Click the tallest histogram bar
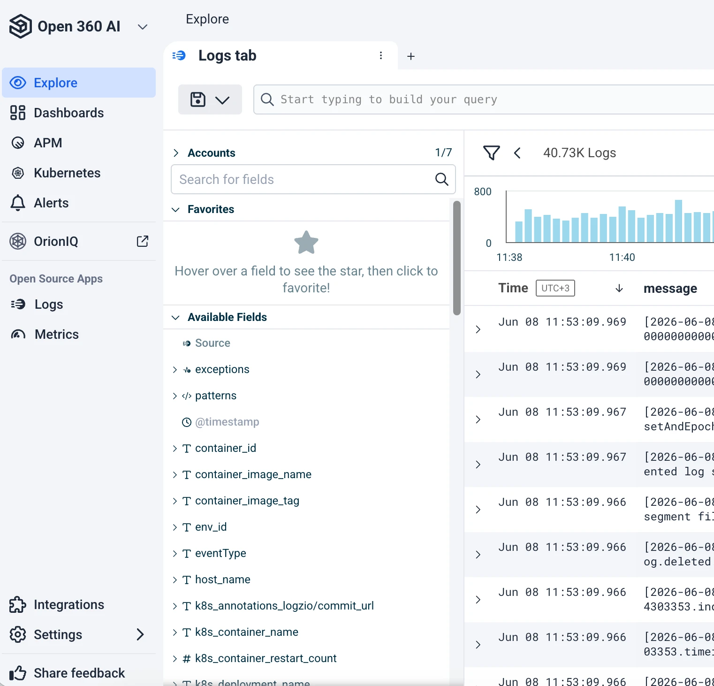The image size is (714, 686). click(678, 221)
